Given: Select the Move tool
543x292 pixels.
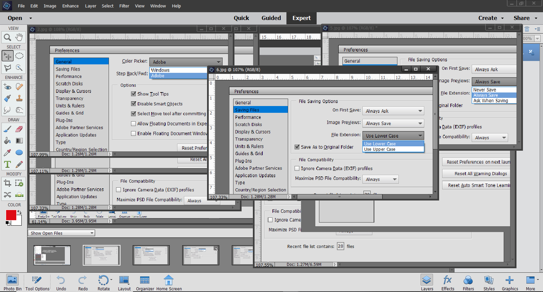Looking at the screenshot, I should [7, 56].
